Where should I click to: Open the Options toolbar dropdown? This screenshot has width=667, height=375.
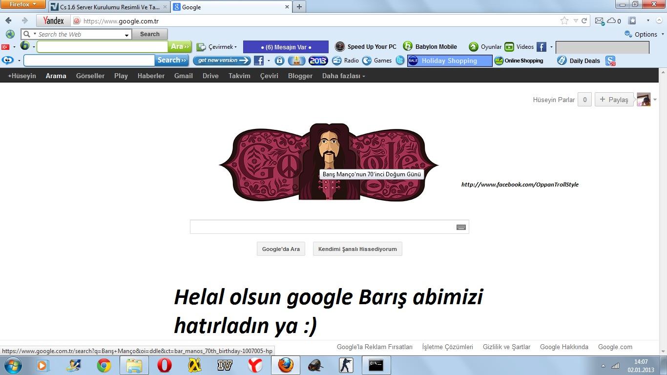click(x=645, y=34)
